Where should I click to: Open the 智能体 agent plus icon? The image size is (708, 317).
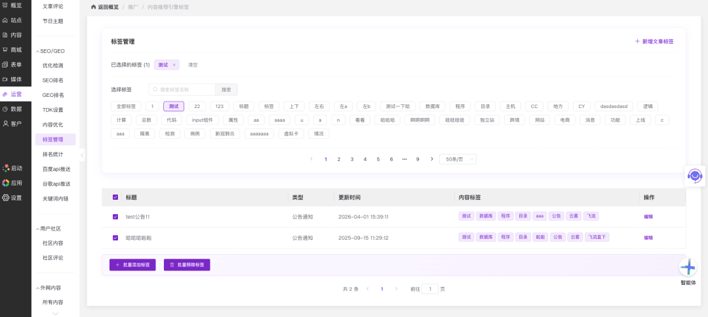coord(688,267)
